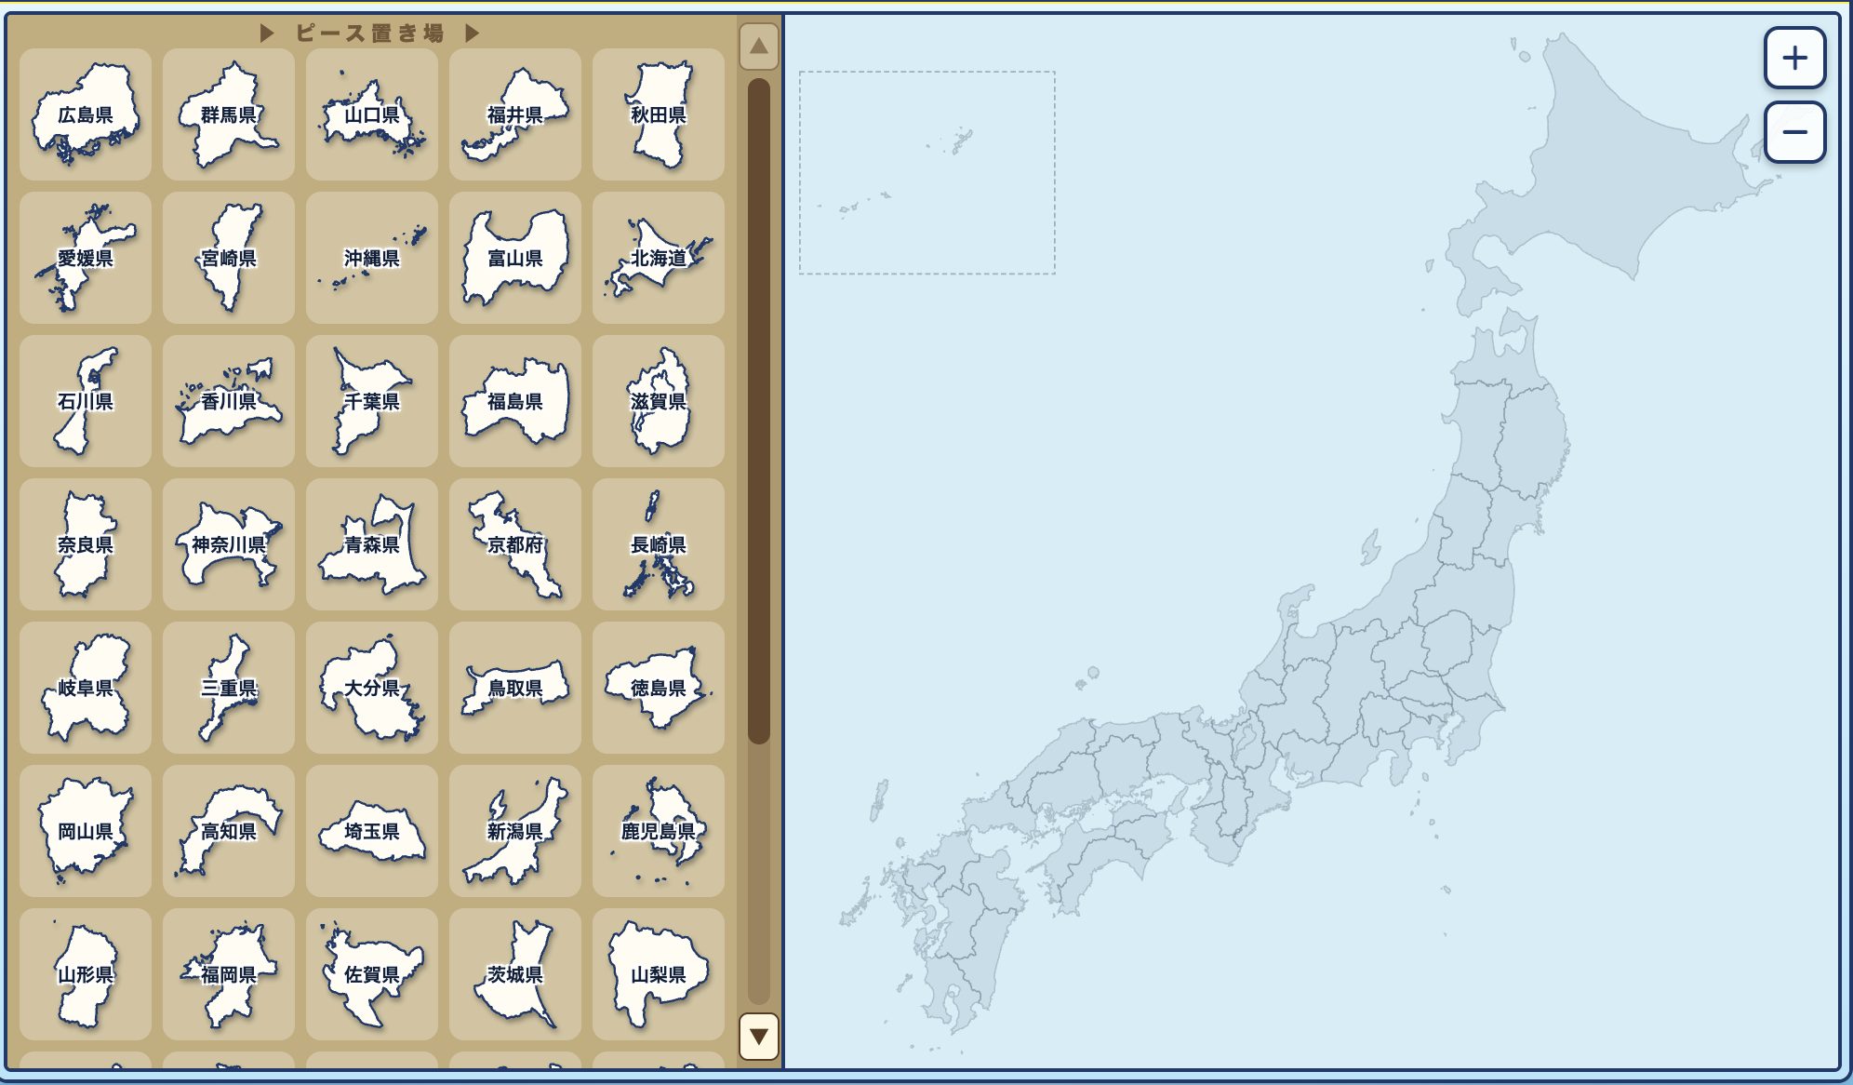Screen dimensions: 1853x1085
Task: Click the 鳥取県 piece
Action: pyautogui.click(x=515, y=688)
